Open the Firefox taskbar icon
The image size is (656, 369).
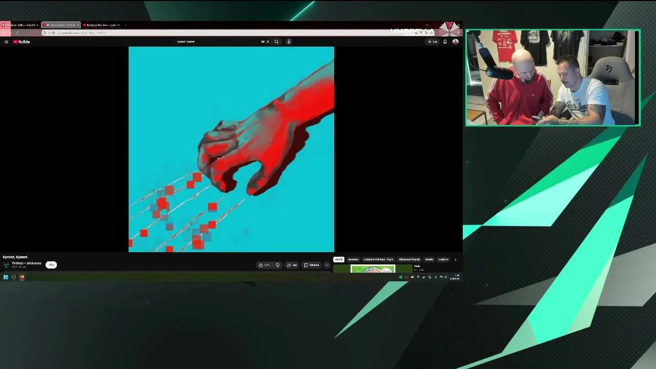[22, 277]
